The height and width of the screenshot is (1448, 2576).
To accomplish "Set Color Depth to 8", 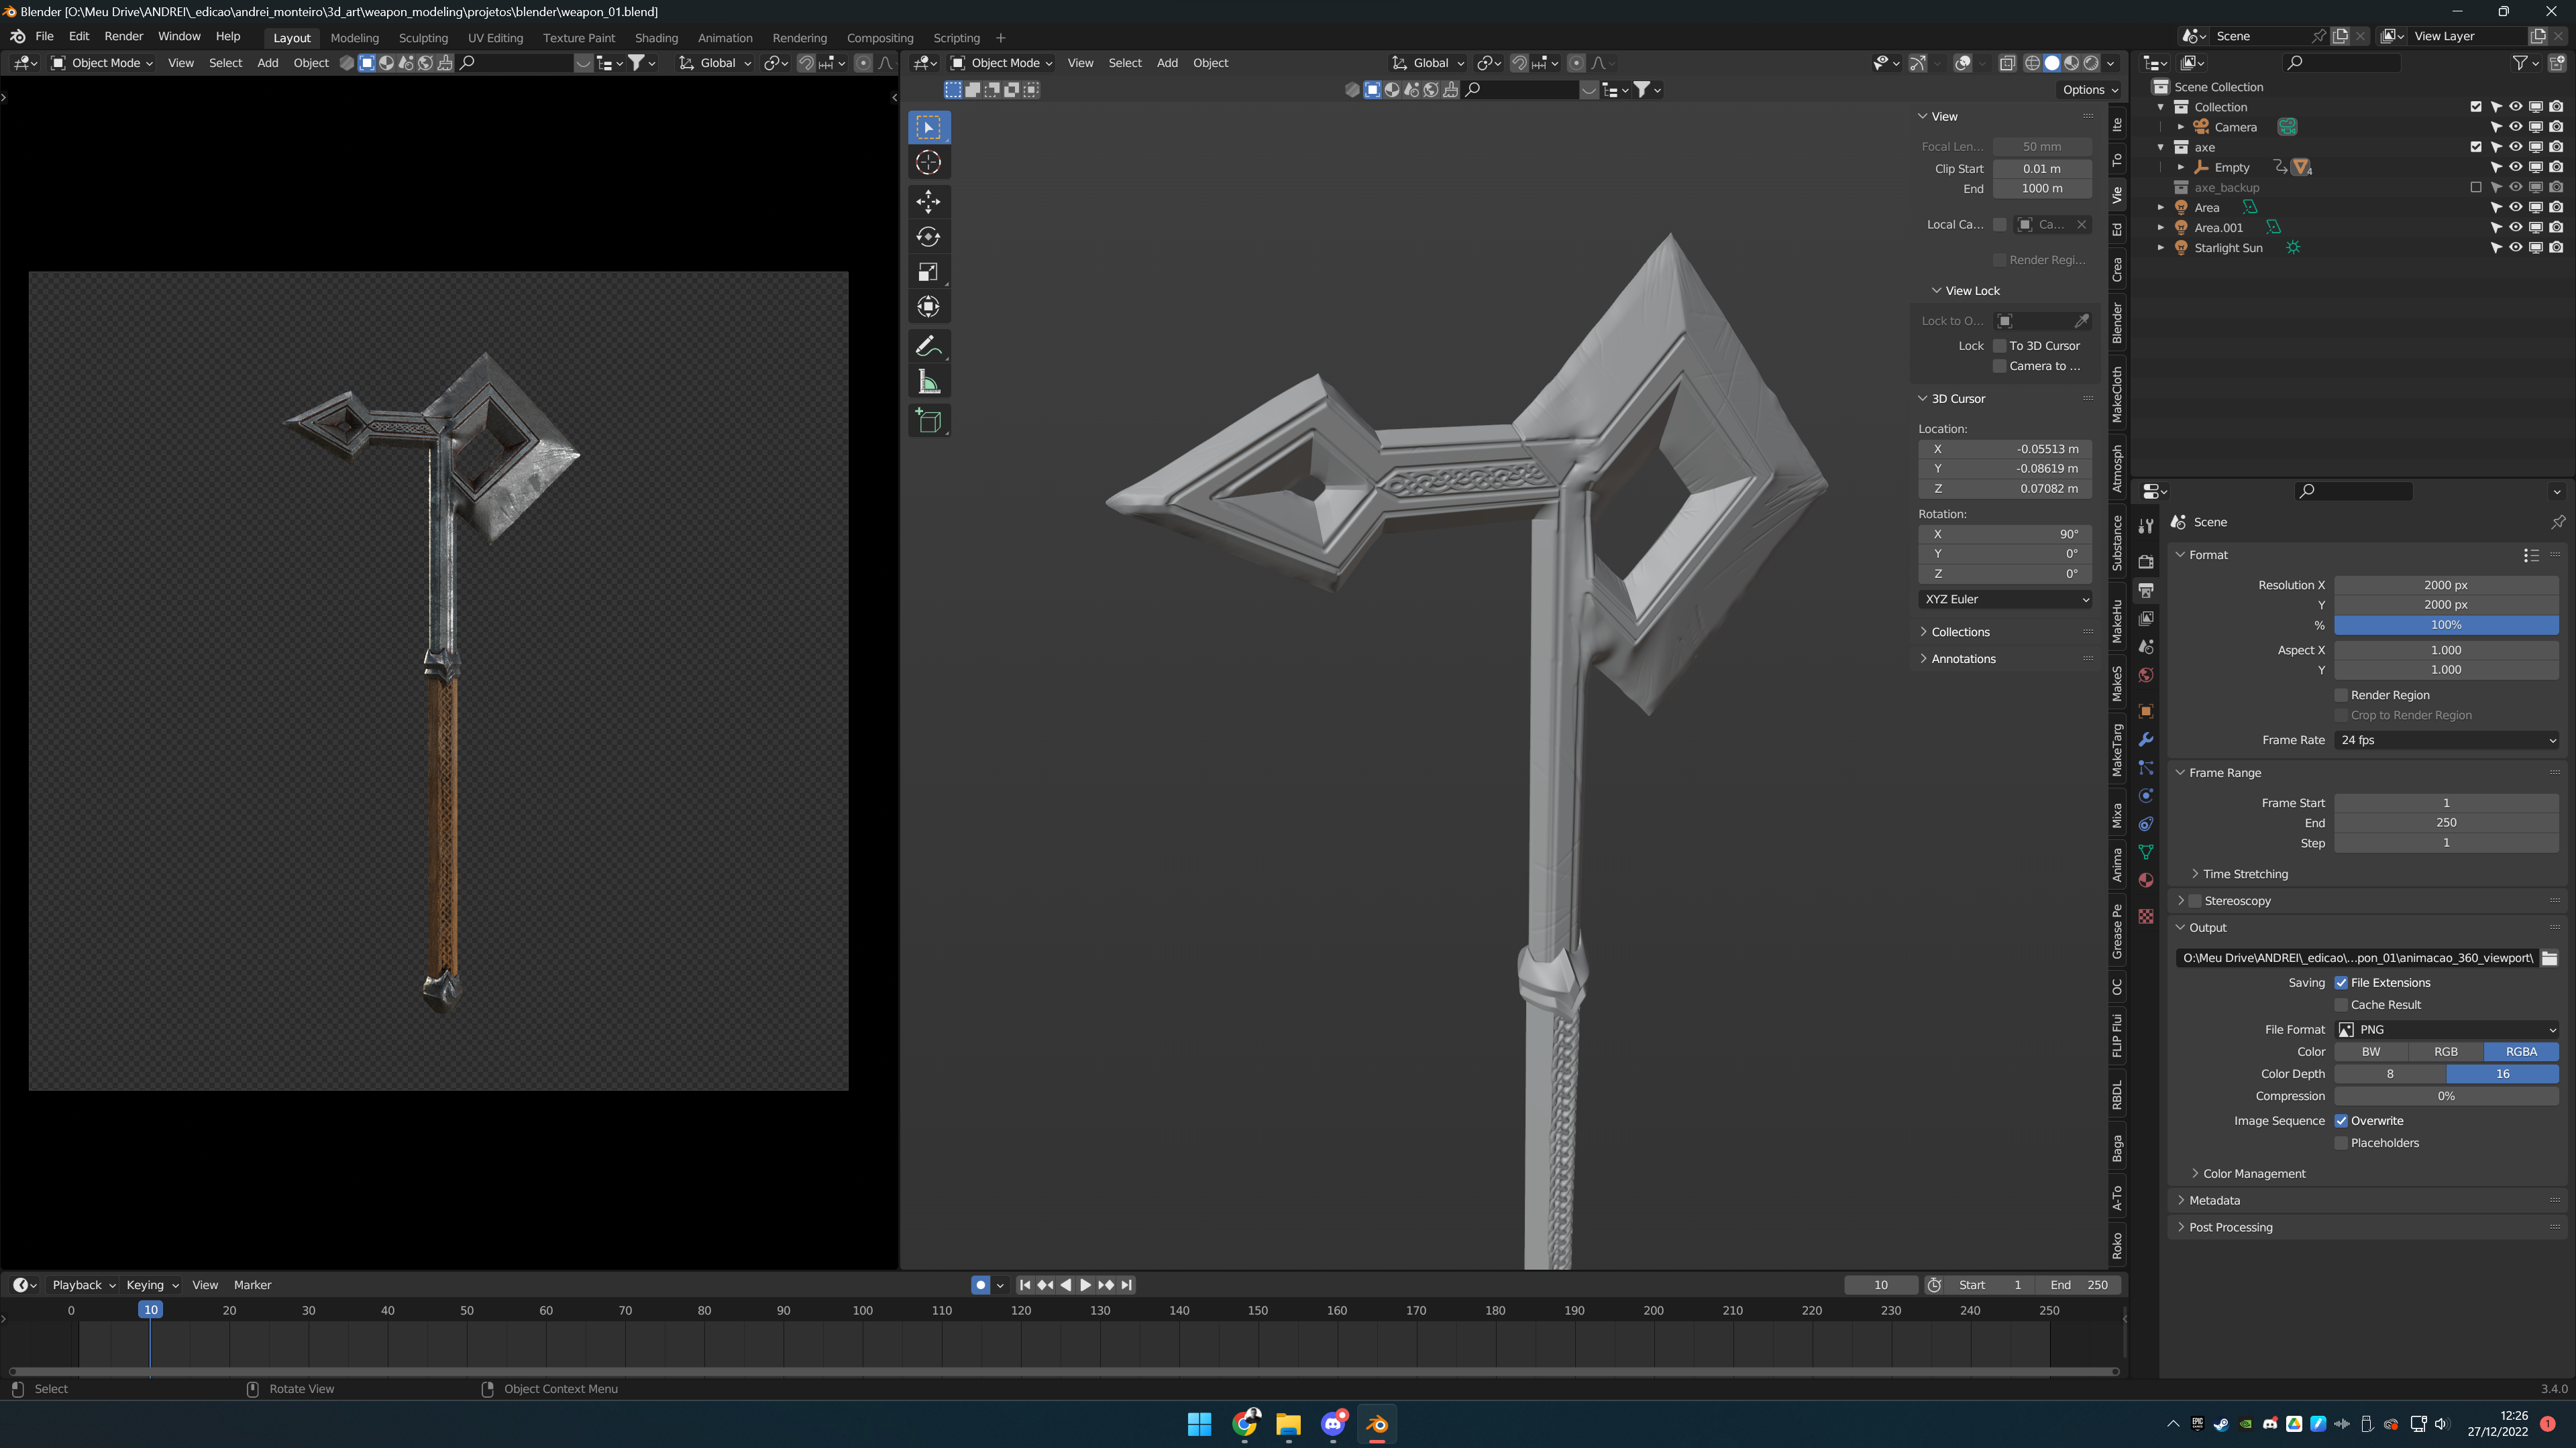I will point(2390,1074).
